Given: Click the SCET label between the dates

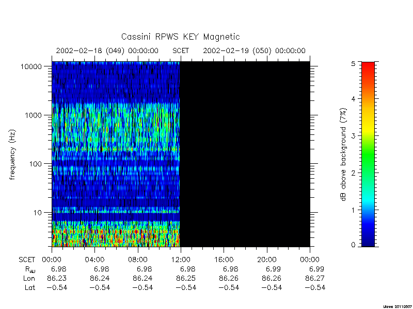Looking at the screenshot, I should tap(181, 50).
